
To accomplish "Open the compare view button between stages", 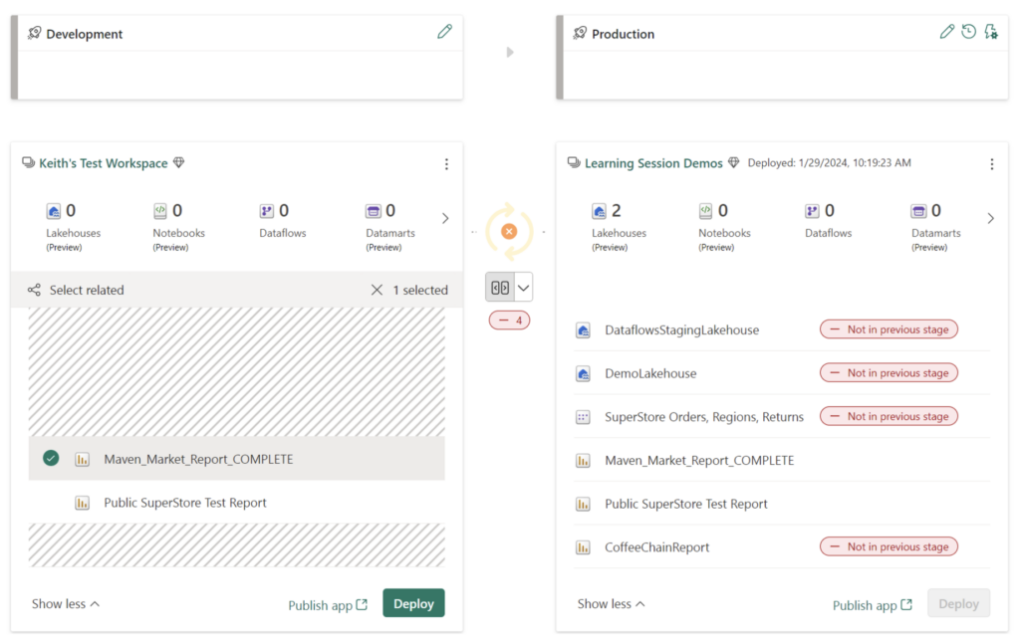I will [502, 286].
